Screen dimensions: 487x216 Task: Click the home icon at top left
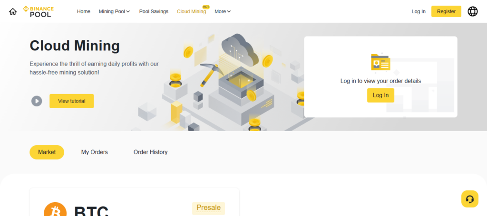[13, 11]
